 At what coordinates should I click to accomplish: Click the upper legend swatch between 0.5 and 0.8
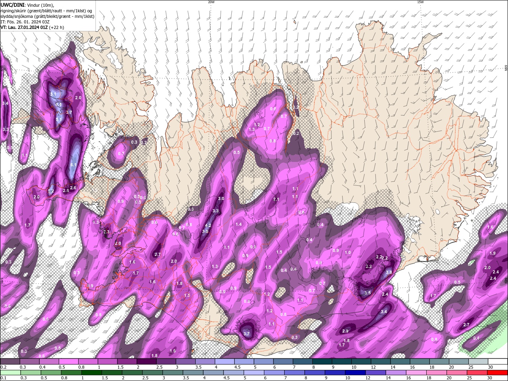(x=69, y=362)
